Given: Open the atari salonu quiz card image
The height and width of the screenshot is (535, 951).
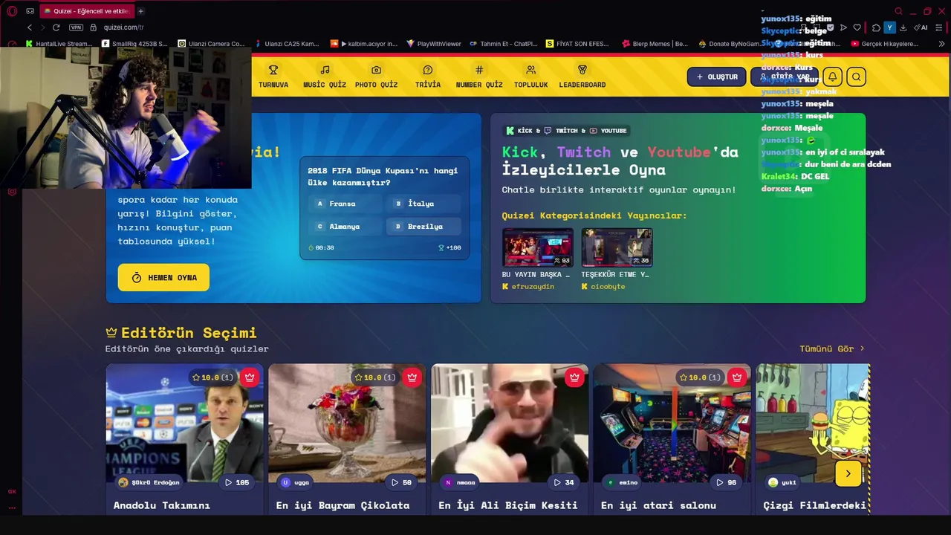Looking at the screenshot, I should [x=672, y=424].
